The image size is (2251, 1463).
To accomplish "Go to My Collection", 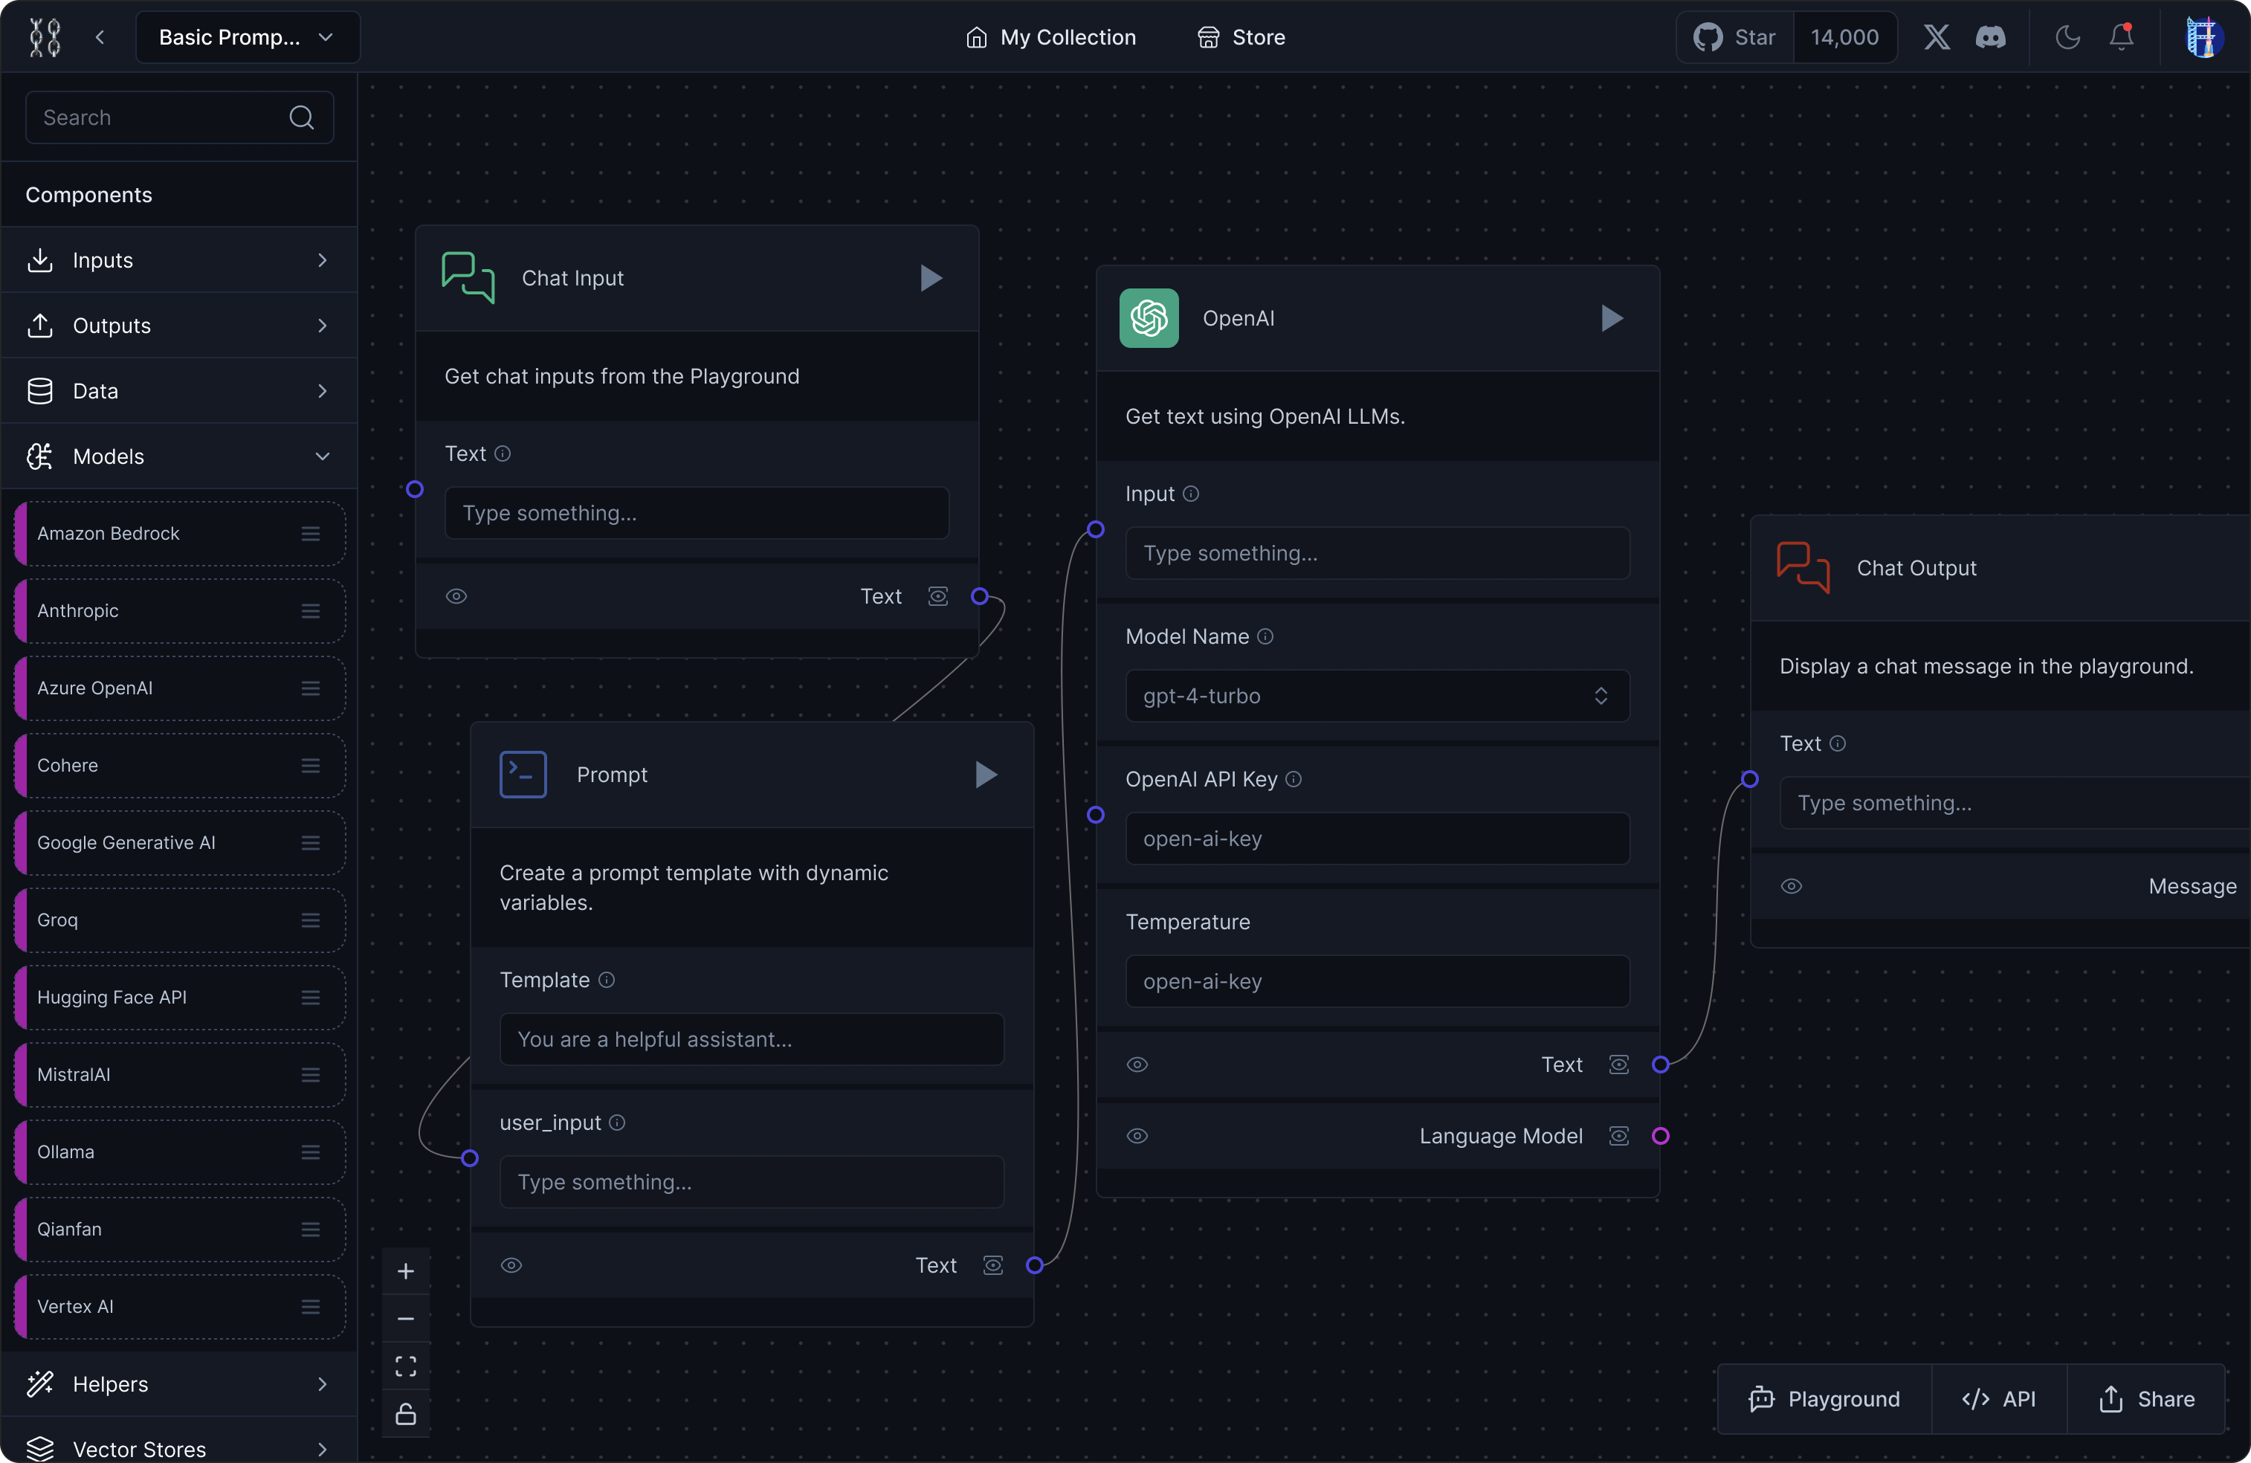I will point(1050,37).
